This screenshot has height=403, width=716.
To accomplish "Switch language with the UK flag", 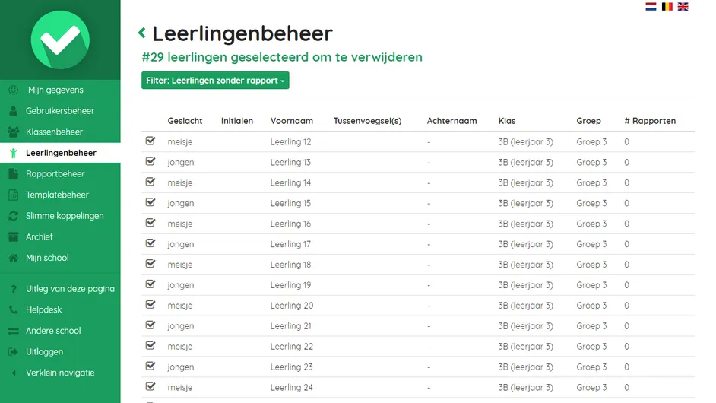I will click(x=683, y=6).
